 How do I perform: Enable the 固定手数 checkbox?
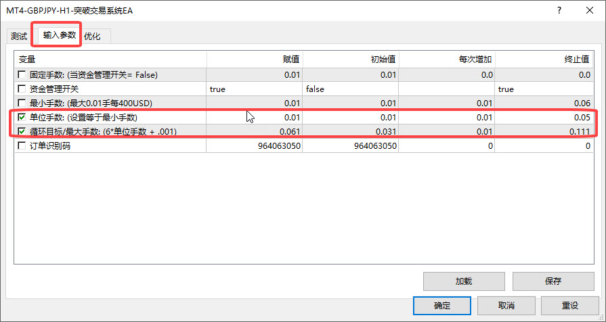tap(22, 74)
